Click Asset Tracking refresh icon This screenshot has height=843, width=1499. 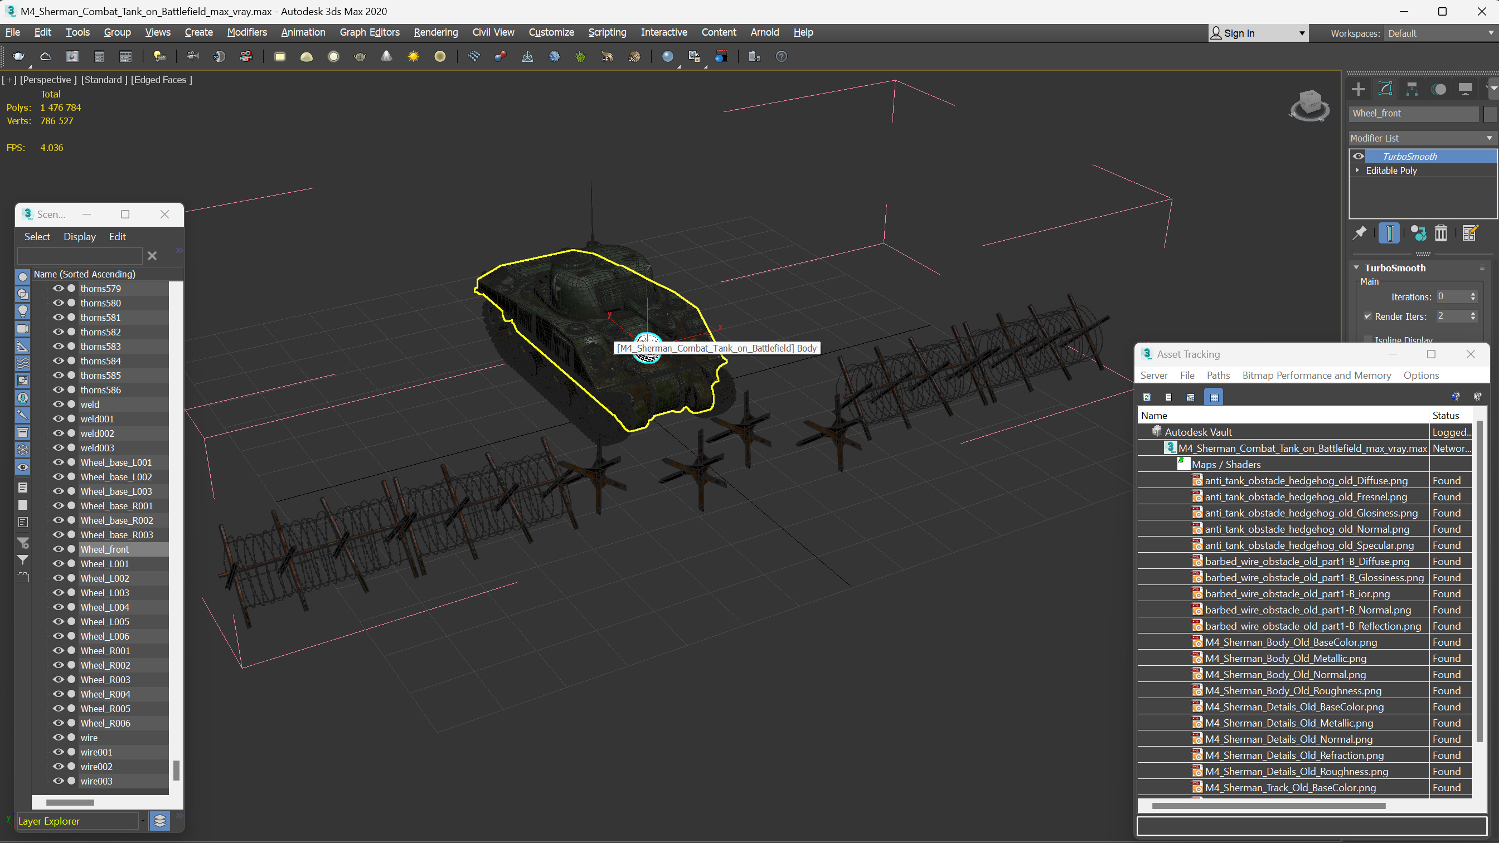(x=1147, y=397)
